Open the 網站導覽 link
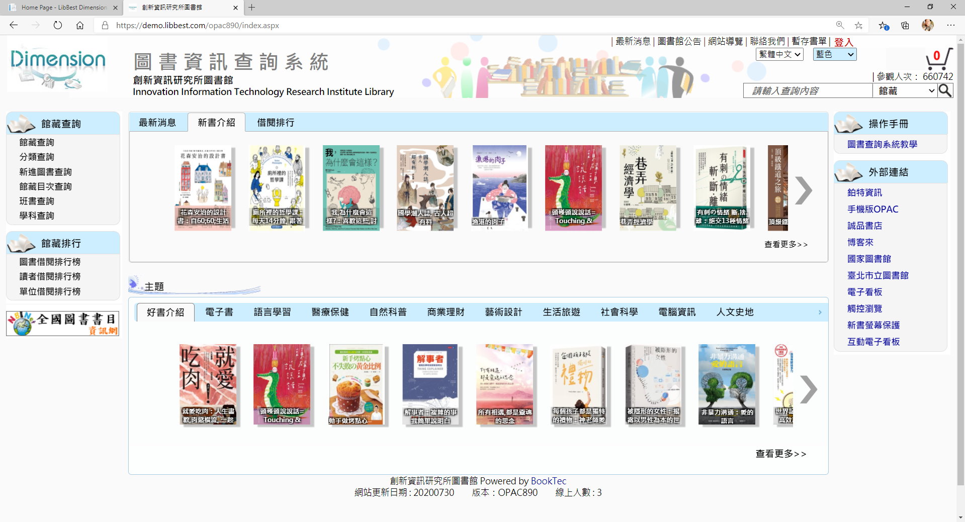Screen dimensions: 965x522 coord(726,41)
